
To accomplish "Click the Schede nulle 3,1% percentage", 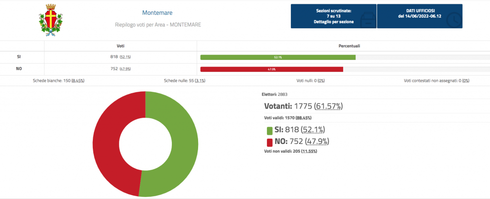I will tap(200, 81).
